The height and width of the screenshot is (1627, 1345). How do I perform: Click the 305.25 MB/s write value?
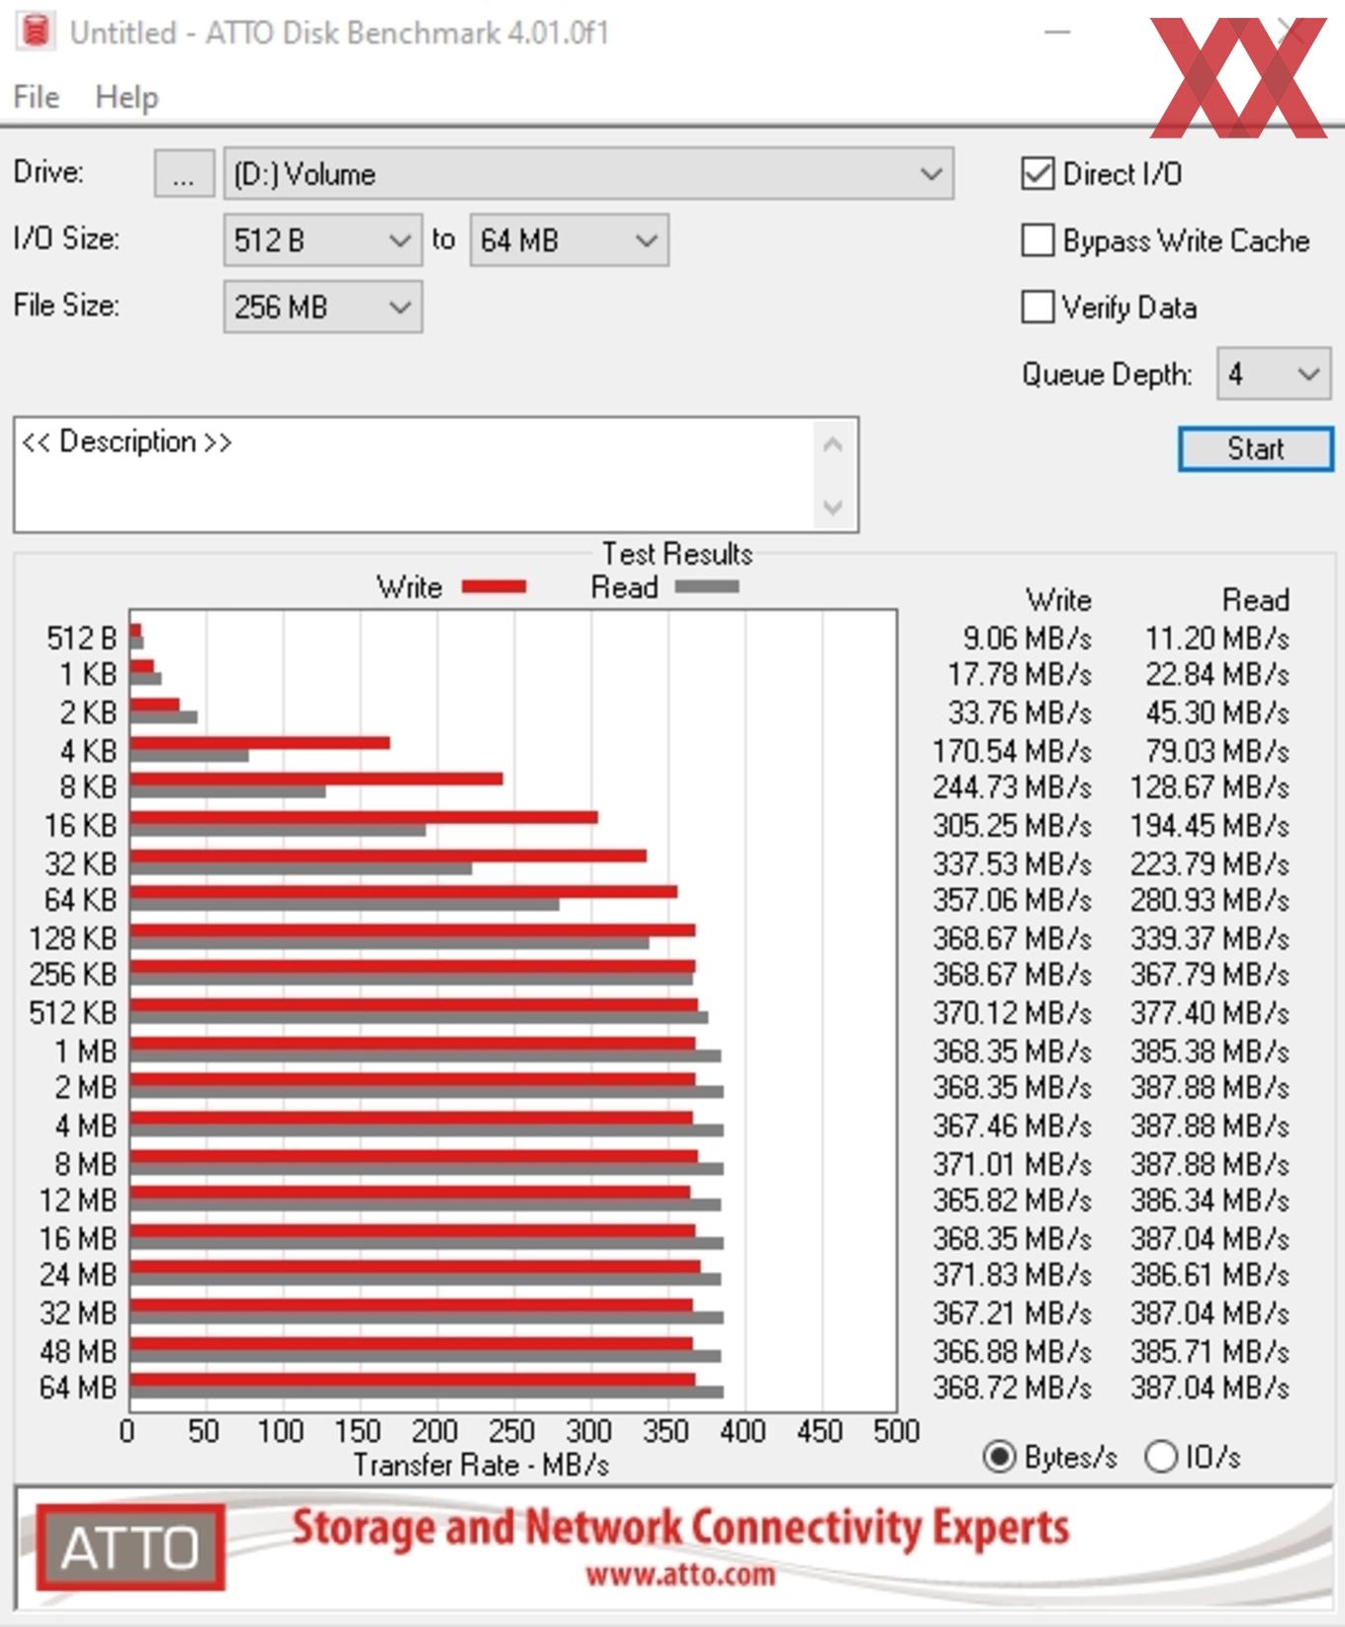(1012, 825)
